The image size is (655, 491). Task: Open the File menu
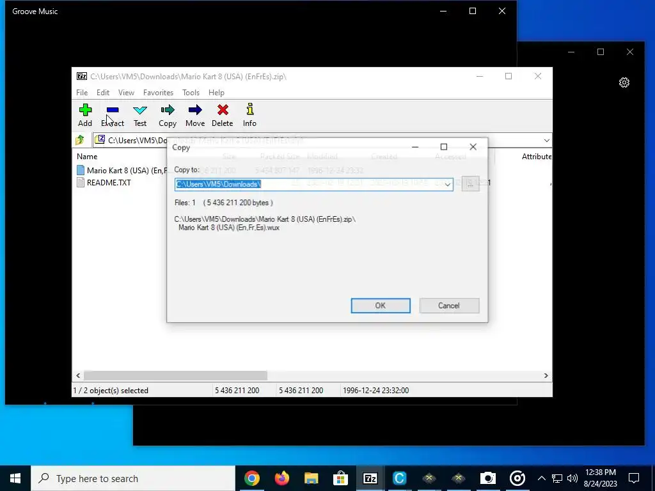click(x=82, y=92)
